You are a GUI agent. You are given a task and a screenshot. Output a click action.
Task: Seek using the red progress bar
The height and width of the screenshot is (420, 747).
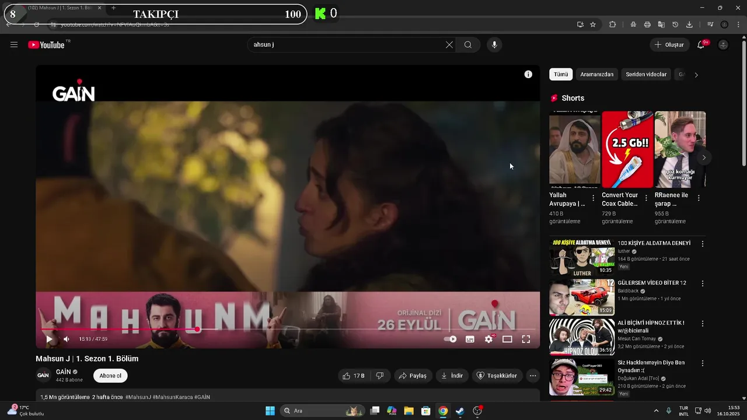coord(288,330)
